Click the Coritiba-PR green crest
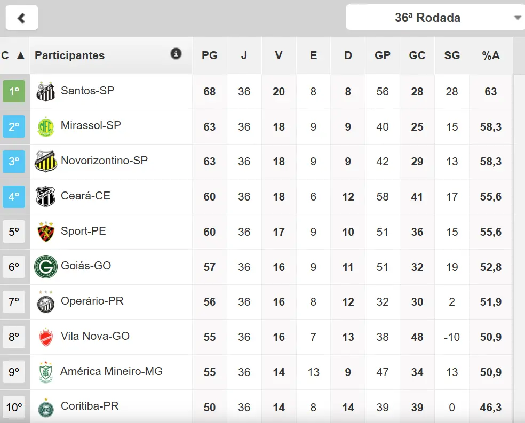The image size is (525, 423). (46, 408)
